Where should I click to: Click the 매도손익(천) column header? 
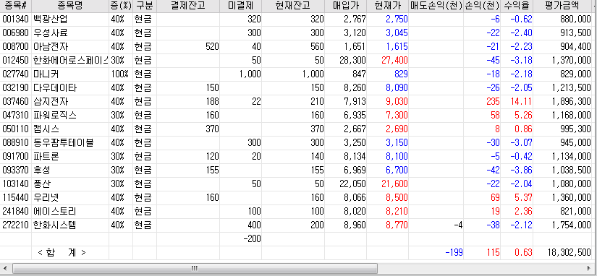(436, 6)
